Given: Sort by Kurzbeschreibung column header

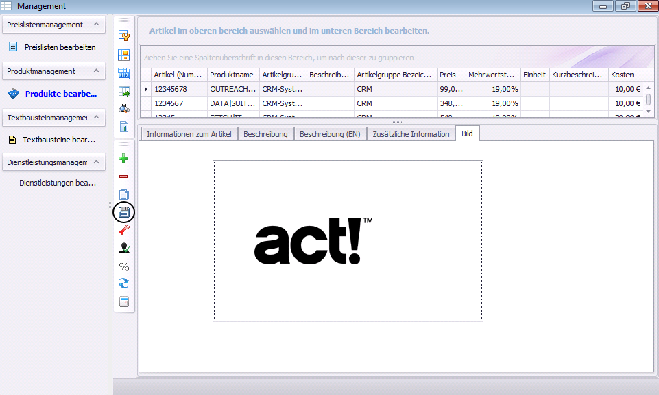Looking at the screenshot, I should click(x=579, y=75).
